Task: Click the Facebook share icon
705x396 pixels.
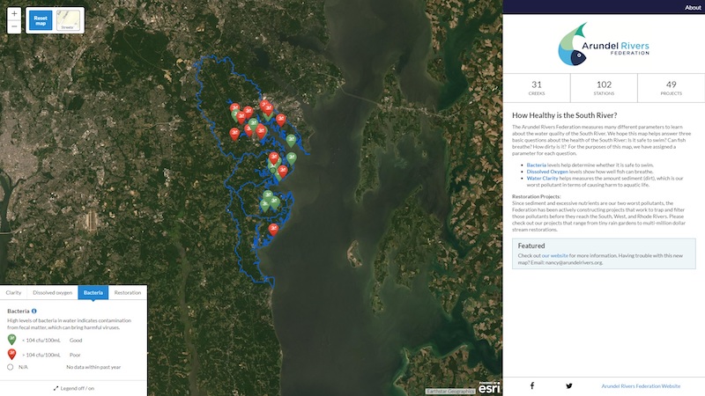Action: click(x=532, y=385)
